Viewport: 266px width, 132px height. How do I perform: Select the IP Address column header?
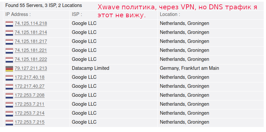[x=18, y=14]
